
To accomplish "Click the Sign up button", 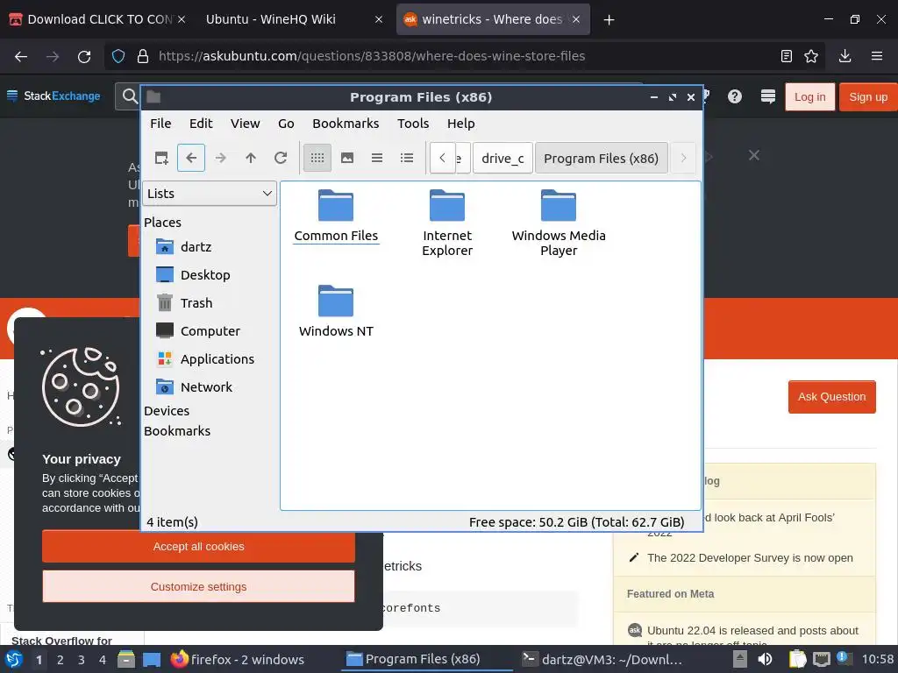I will click(868, 96).
